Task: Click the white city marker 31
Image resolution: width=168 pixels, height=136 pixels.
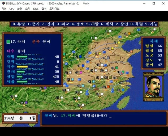Action: (x=62, y=97)
